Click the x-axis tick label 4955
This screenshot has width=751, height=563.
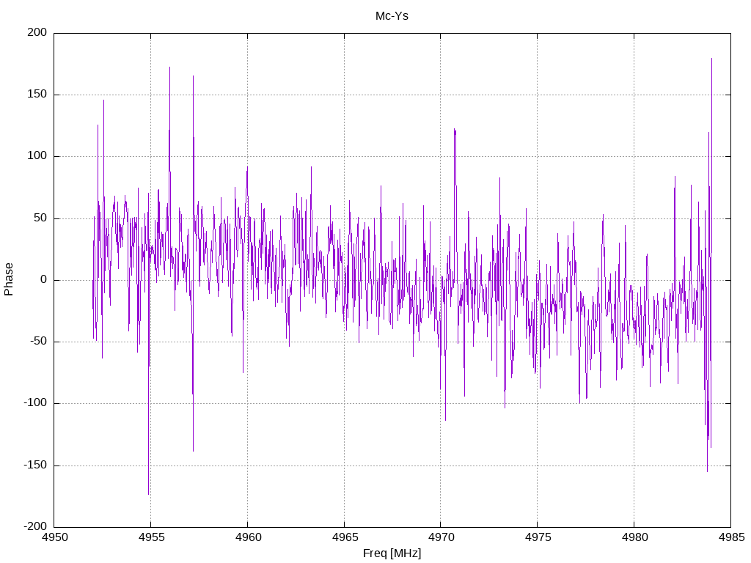[151, 537]
